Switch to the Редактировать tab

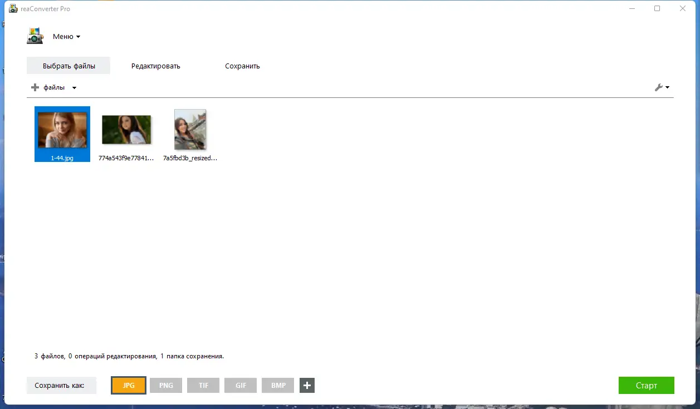[156, 66]
